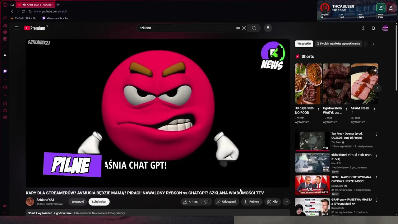Open xRevonereSx Twitch bookmark
This screenshot has width=398, height=224.
click(56, 18)
